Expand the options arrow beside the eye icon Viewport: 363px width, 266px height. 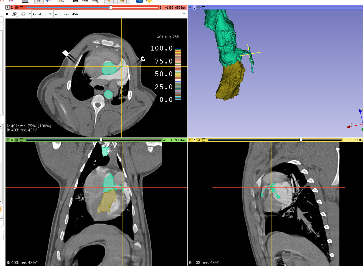[x=30, y=14]
